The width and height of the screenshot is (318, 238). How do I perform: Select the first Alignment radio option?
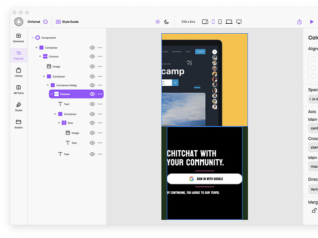coord(314,59)
